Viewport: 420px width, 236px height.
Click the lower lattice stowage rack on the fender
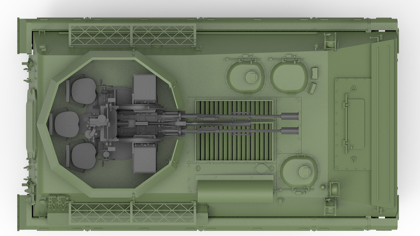(x=133, y=212)
